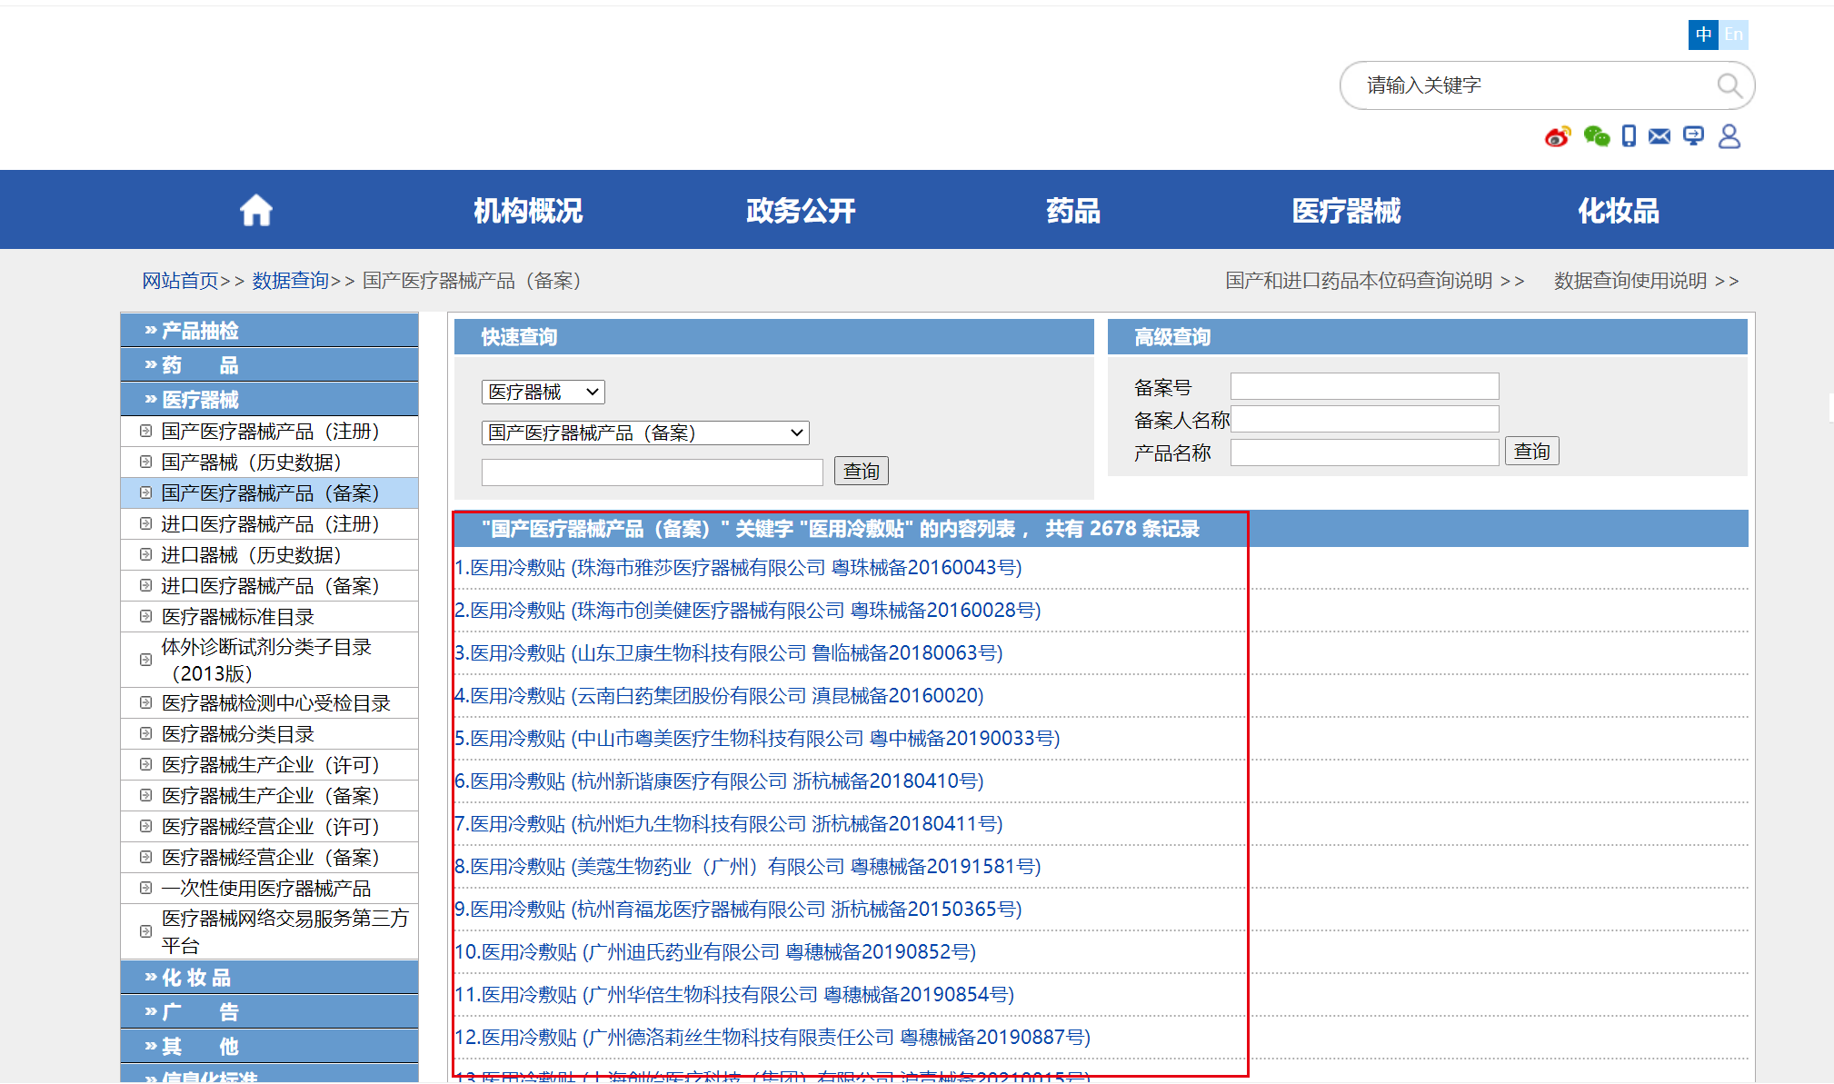Image resolution: width=1834 pixels, height=1084 pixels.
Task: Select 体外诊断试剂分类子目录 in sidebar
Action: pyautogui.click(x=266, y=660)
